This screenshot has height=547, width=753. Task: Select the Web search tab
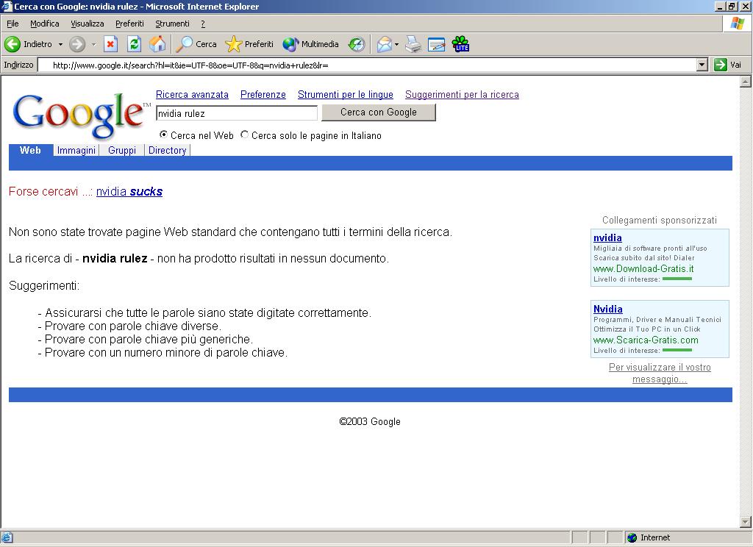pos(30,150)
